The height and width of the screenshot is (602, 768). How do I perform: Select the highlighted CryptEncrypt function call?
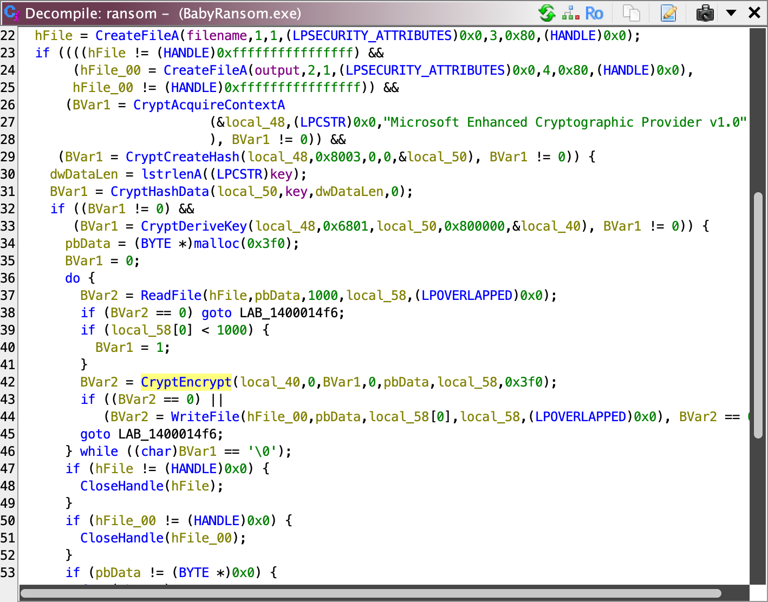tap(186, 382)
